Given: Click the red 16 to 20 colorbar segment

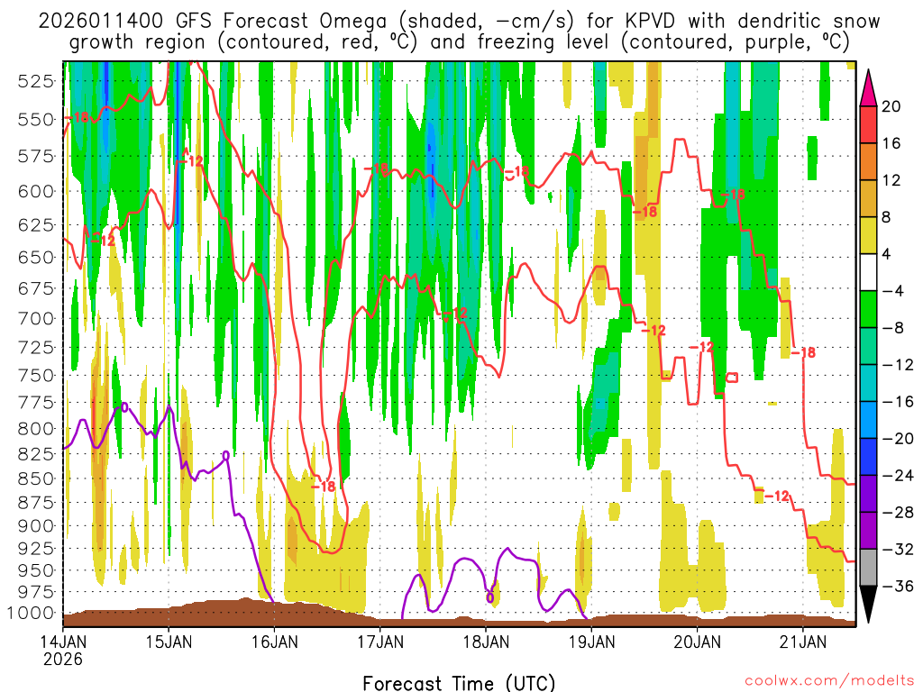Looking at the screenshot, I should (868, 124).
